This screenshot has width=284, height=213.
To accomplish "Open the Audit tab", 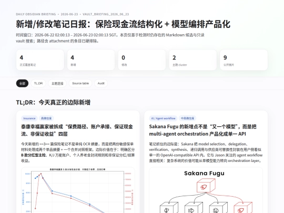I will coord(101,83).
